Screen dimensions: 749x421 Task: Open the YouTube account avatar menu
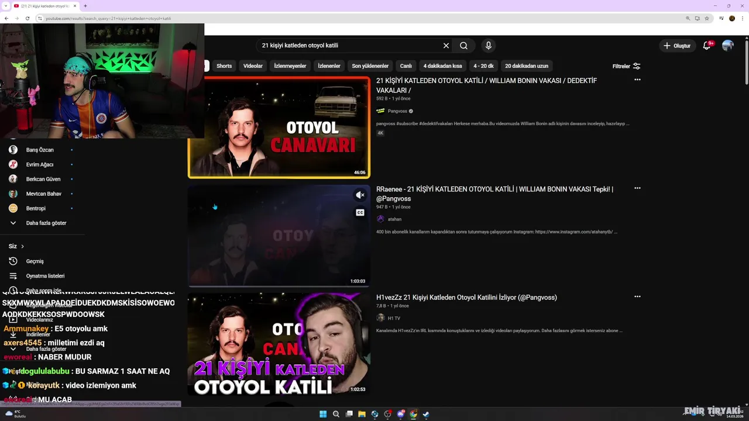coord(728,46)
